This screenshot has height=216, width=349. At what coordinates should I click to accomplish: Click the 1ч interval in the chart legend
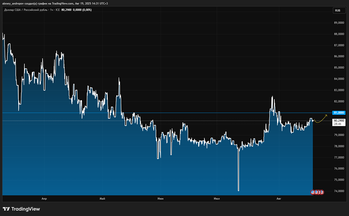point(52,10)
